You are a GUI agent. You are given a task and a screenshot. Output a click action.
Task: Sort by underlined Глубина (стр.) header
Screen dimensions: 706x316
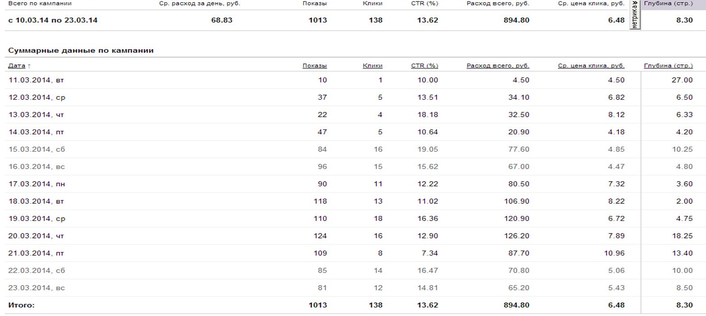click(668, 66)
